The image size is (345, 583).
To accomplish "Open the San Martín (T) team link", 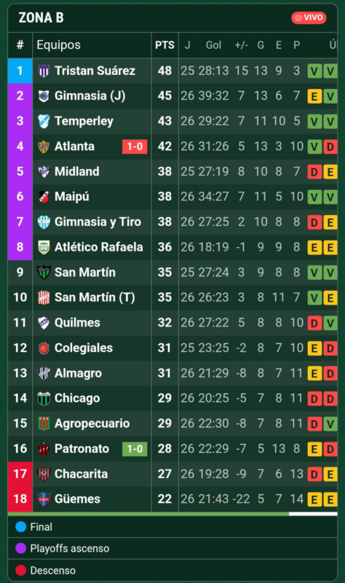I will [x=95, y=297].
